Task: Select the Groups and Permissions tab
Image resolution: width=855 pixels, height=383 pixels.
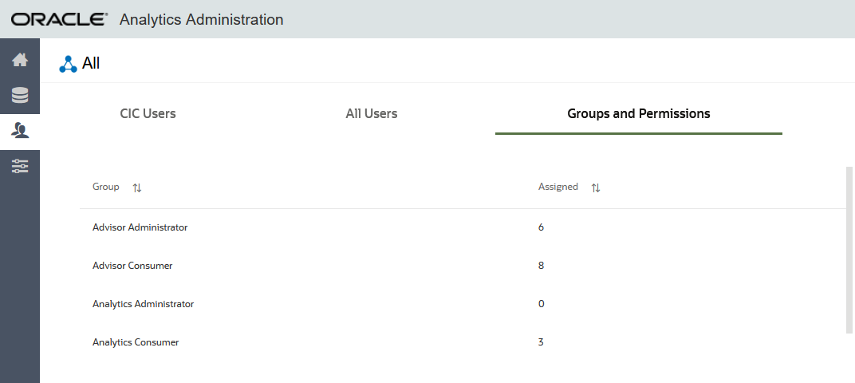Action: point(639,113)
